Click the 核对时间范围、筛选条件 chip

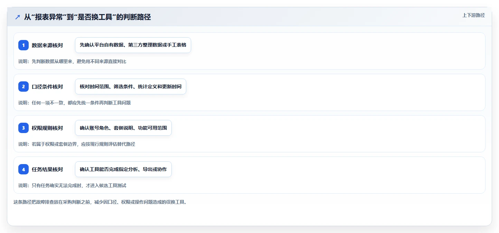pos(131,87)
